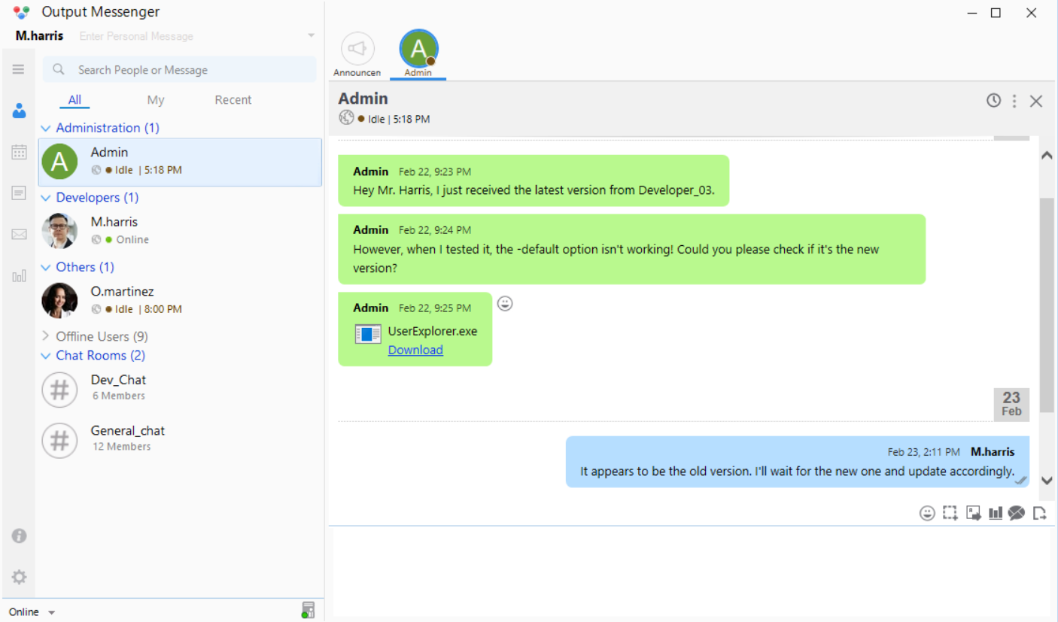Click the info icon in the sidebar
This screenshot has width=1058, height=622.
[19, 536]
